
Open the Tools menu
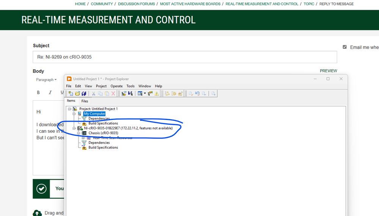pos(131,86)
